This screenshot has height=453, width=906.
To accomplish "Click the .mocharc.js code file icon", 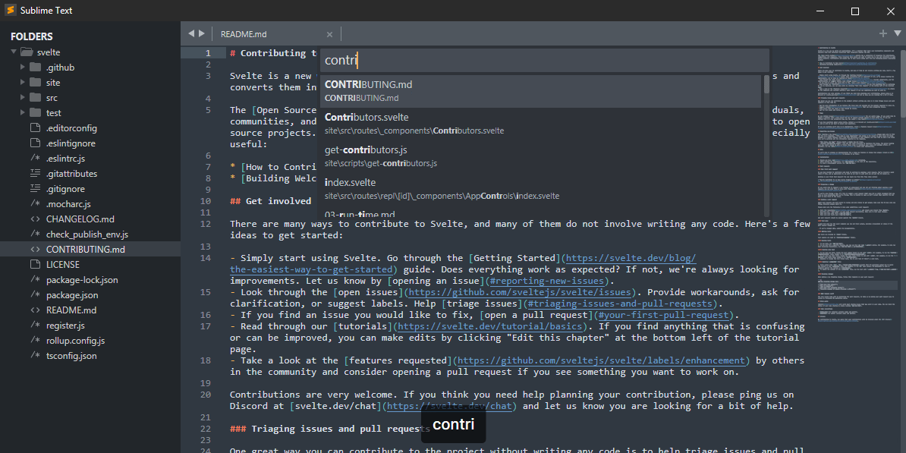I will (x=35, y=204).
